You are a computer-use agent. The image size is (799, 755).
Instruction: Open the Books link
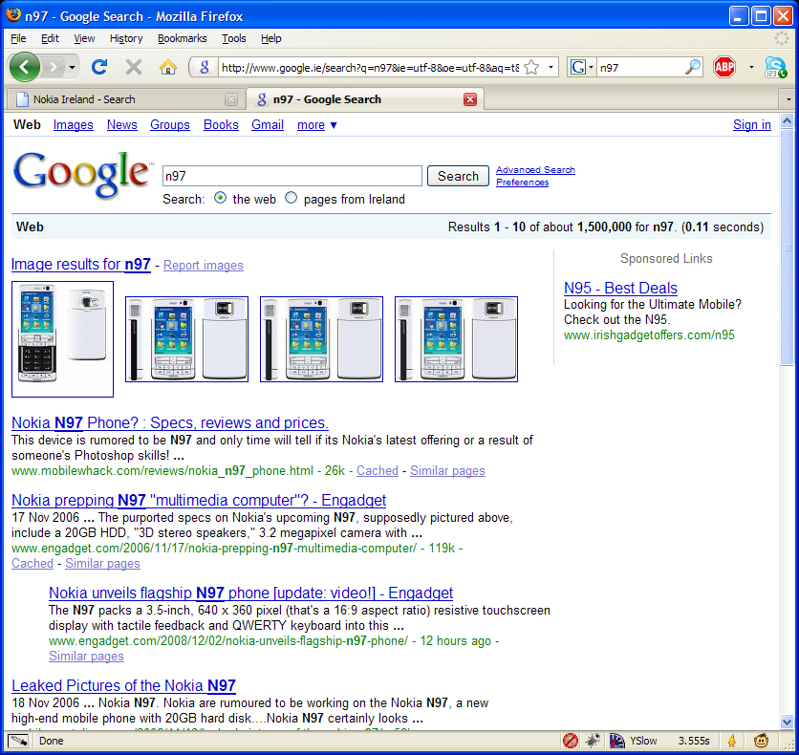click(x=221, y=125)
